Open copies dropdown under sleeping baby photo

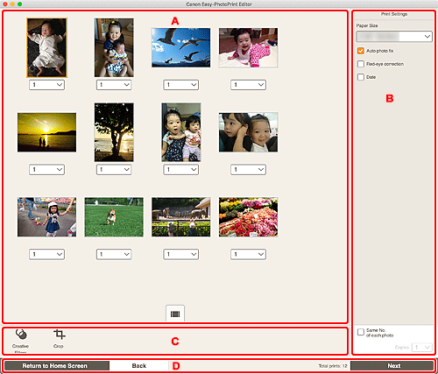tap(46, 85)
